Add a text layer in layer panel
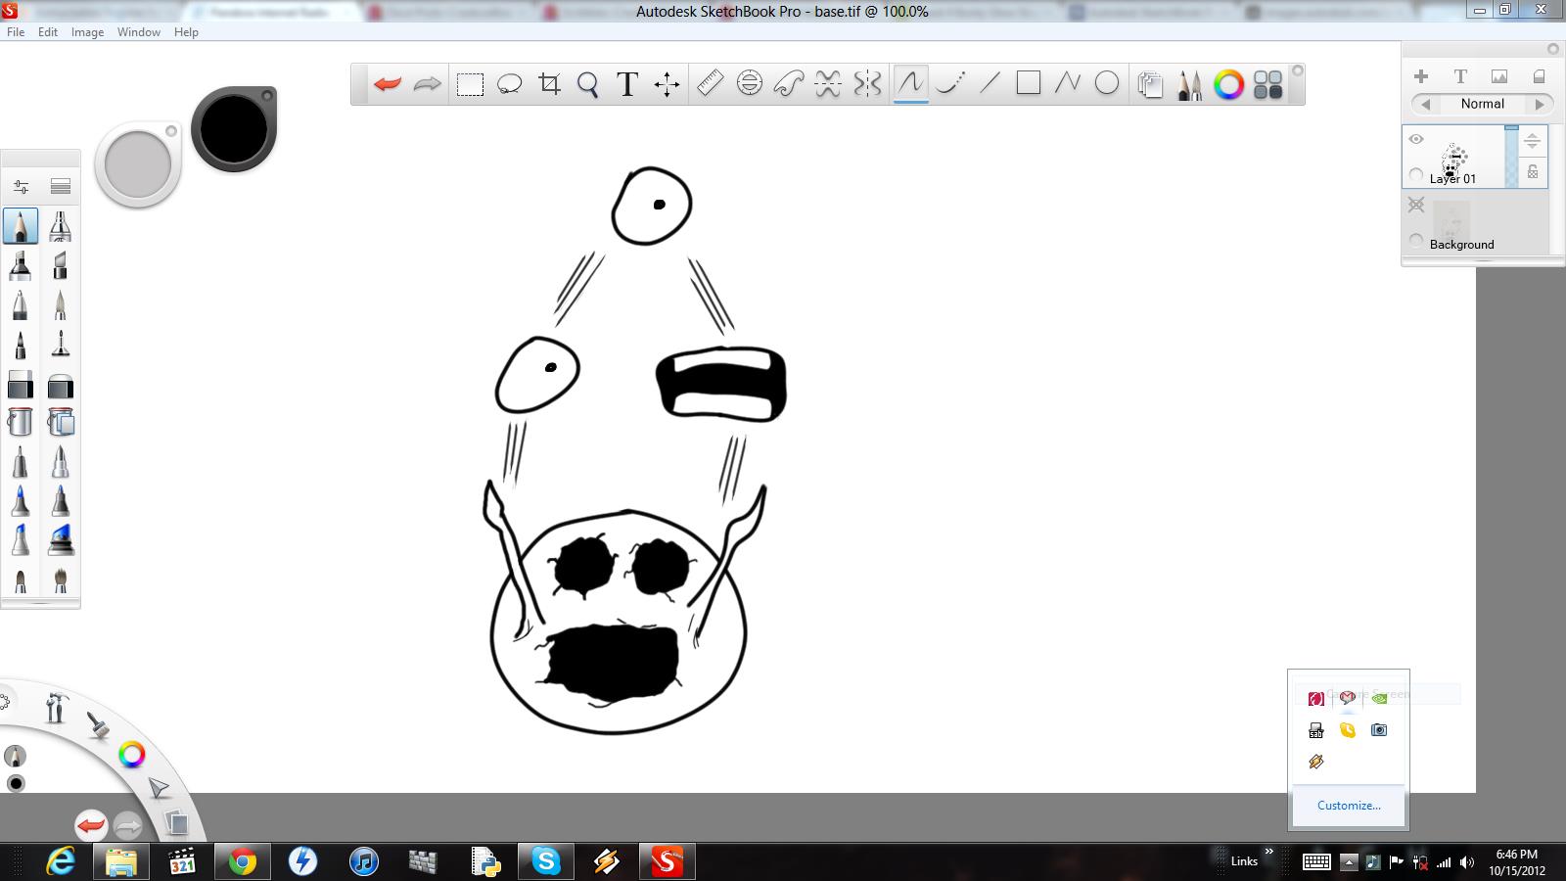This screenshot has height=881, width=1566. 1460,75
